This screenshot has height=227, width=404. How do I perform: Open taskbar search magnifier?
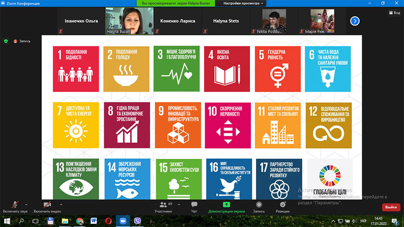point(22,221)
